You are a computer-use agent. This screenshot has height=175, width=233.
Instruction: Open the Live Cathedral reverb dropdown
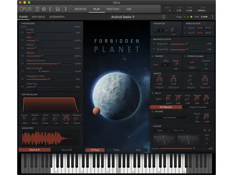pyautogui.click(x=171, y=118)
